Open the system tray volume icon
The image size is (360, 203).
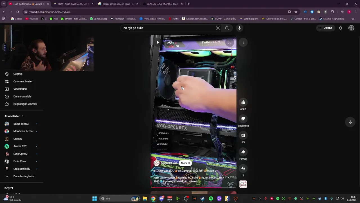tap(342, 198)
